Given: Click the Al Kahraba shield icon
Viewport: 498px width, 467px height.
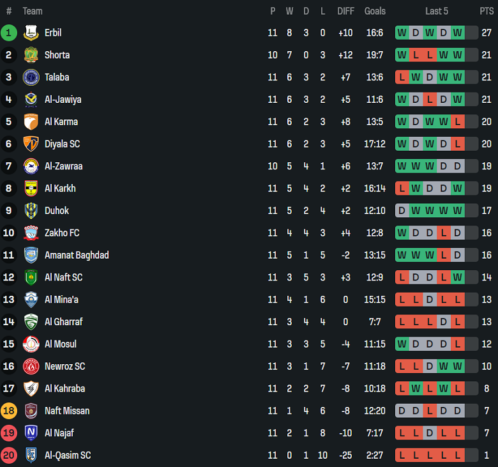Looking at the screenshot, I should pos(31,388).
